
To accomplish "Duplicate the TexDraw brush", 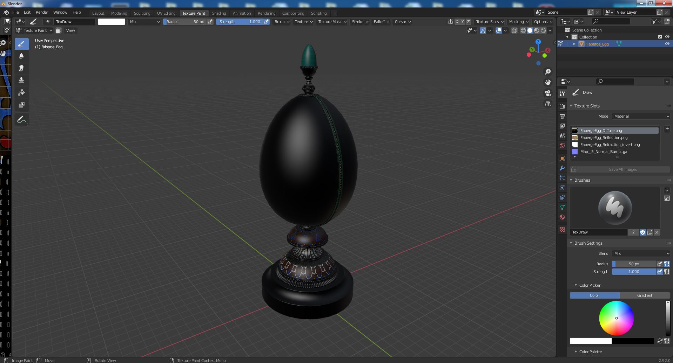I will [x=650, y=232].
